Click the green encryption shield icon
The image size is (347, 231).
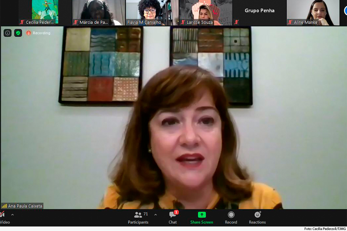(18, 33)
